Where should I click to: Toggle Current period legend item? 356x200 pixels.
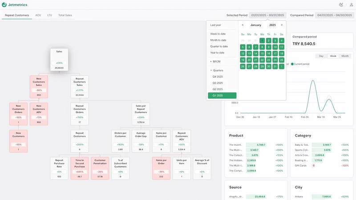[x=300, y=64]
